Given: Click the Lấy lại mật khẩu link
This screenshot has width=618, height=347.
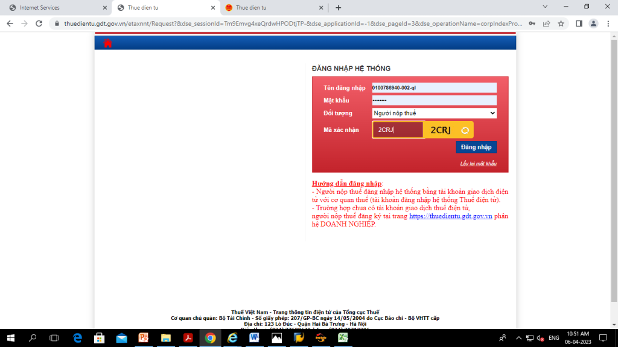Looking at the screenshot, I should (478, 164).
